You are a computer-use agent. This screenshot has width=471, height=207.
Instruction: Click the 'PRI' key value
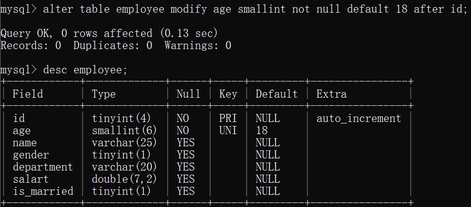(228, 118)
